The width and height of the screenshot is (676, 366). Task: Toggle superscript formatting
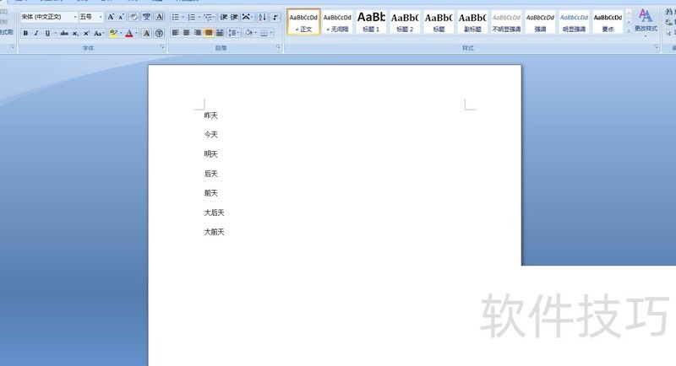coord(87,33)
